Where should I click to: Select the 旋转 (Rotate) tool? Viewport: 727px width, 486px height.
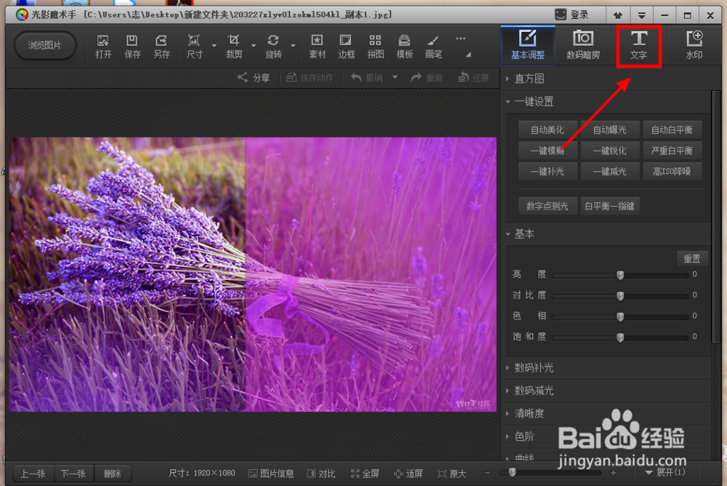tap(273, 46)
